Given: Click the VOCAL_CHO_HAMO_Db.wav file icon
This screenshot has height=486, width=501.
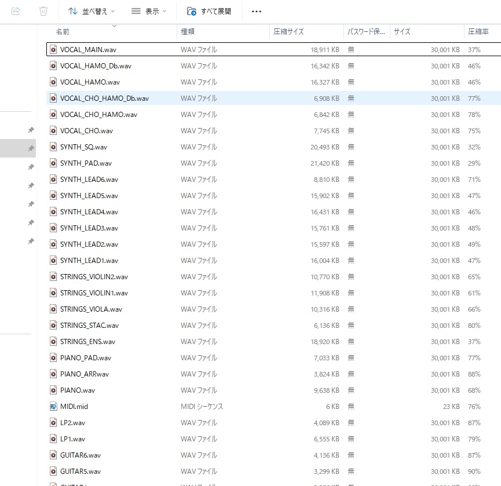Looking at the screenshot, I should [x=53, y=98].
